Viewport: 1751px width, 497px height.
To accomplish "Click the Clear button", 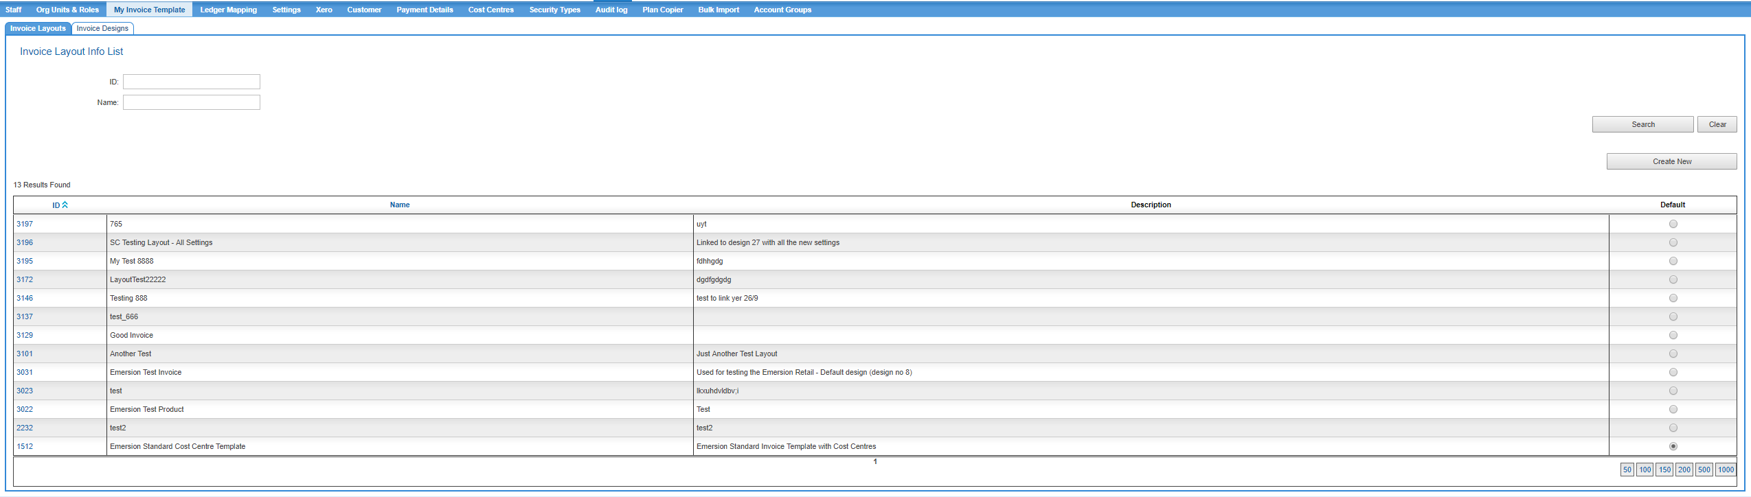I will click(1717, 124).
